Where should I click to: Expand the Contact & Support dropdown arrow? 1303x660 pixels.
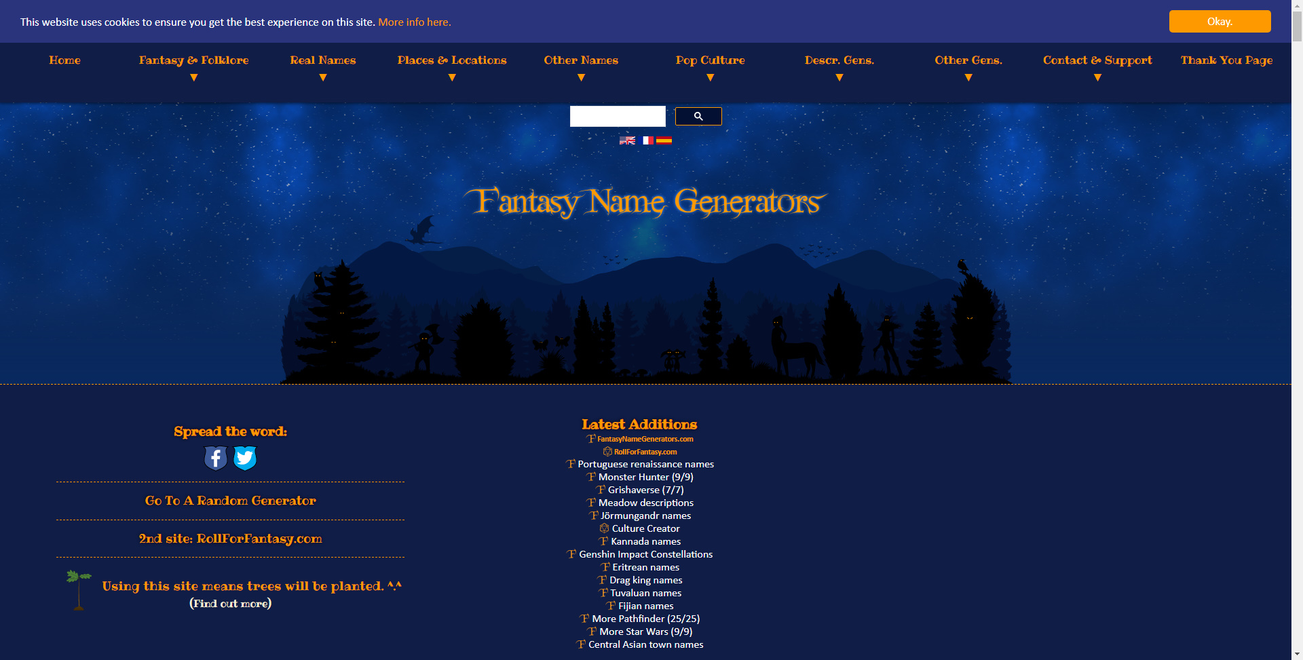[1097, 78]
